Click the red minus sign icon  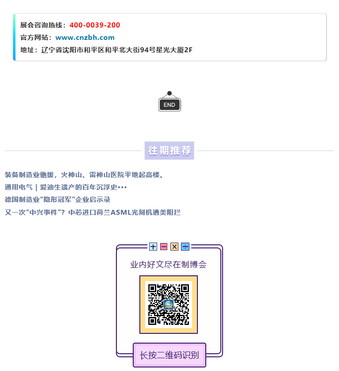click(164, 247)
